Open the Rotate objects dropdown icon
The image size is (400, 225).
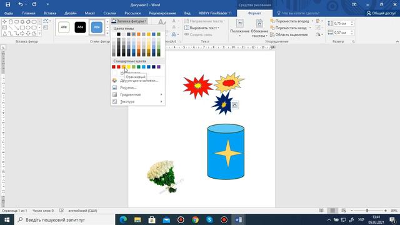pos(319,34)
